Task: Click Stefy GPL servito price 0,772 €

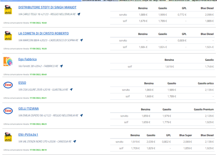Action: click(x=182, y=15)
